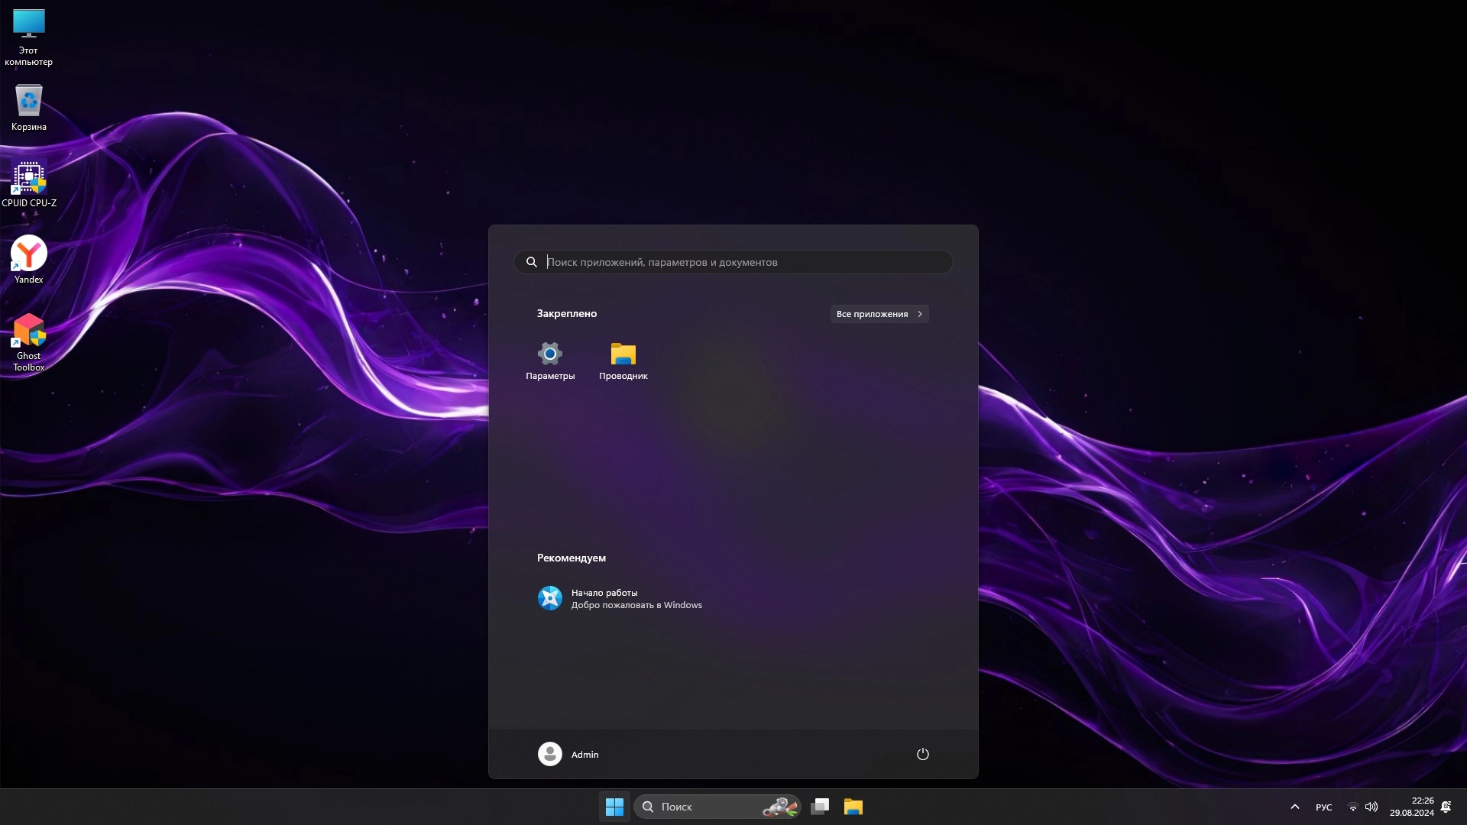Click the taskbar Поиск search box
The image size is (1467, 825).
pos(703,807)
